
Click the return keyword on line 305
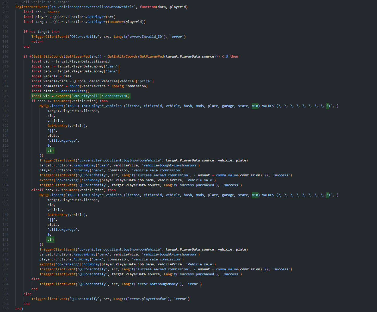click(37, 42)
